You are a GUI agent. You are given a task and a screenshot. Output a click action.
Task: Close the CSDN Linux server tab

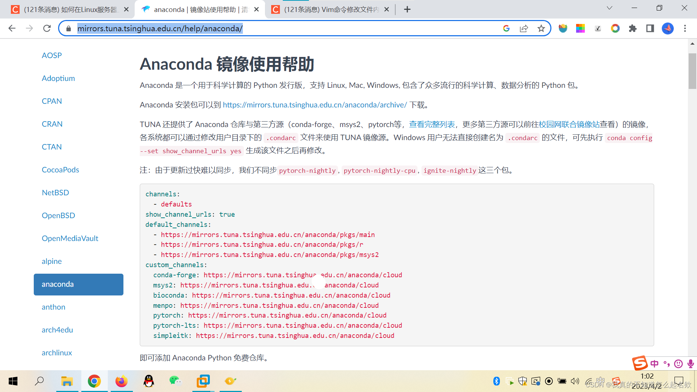tap(126, 9)
